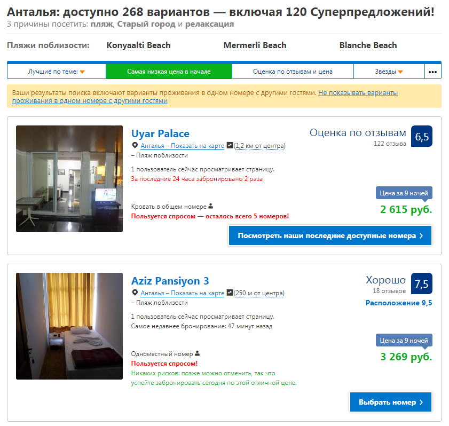The image size is (449, 426).
Task: Click 'Посмотреть наши последние доступные номера' button
Action: 330,235
